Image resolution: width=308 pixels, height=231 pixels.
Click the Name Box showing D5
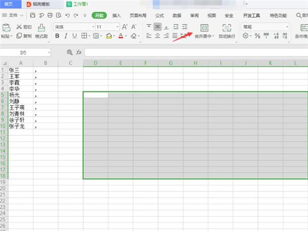[x=25, y=53]
